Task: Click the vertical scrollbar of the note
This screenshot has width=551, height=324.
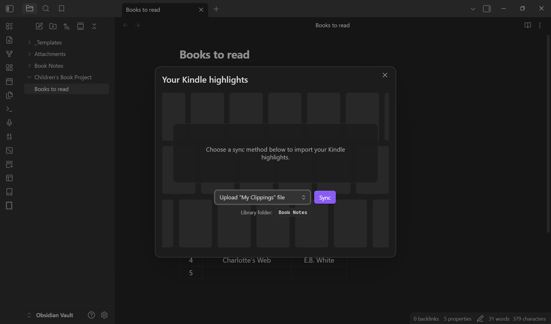Action: (x=548, y=134)
